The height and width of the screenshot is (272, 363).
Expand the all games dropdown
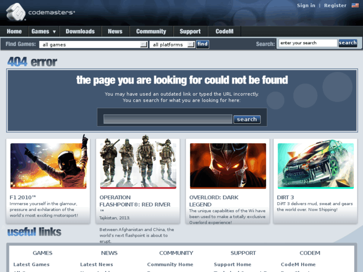coord(93,44)
